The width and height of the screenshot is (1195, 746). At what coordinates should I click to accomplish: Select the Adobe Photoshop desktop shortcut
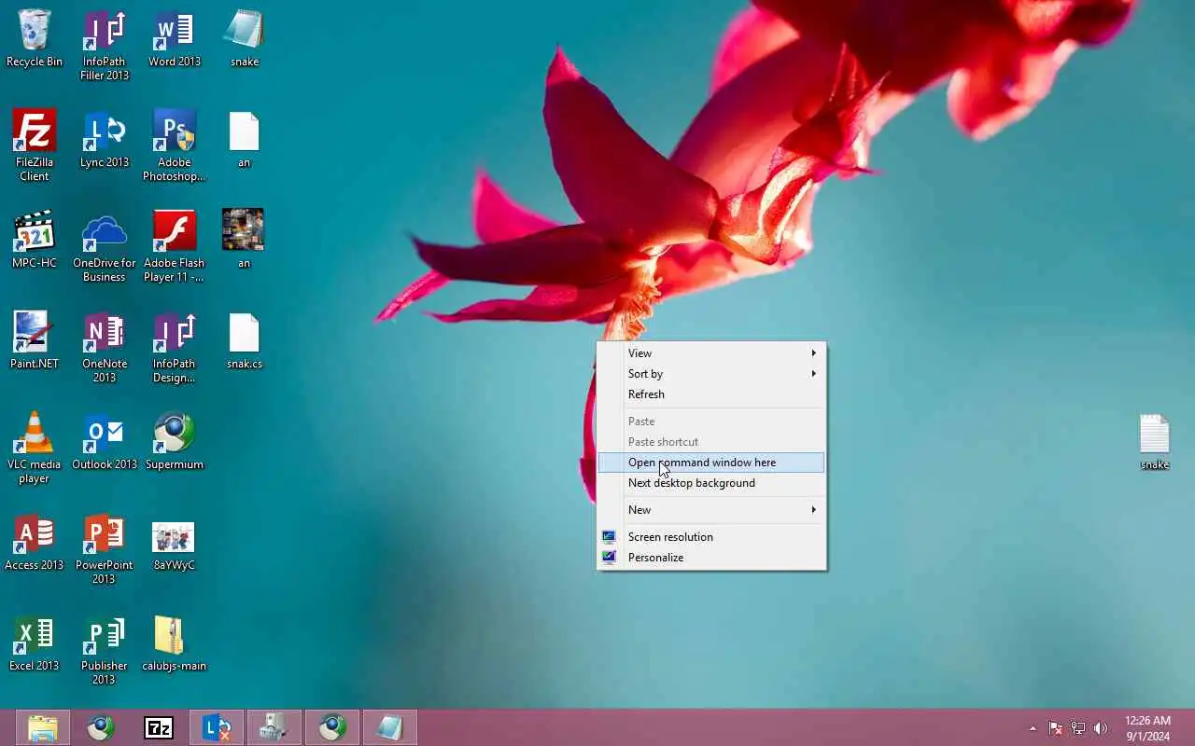175,145
